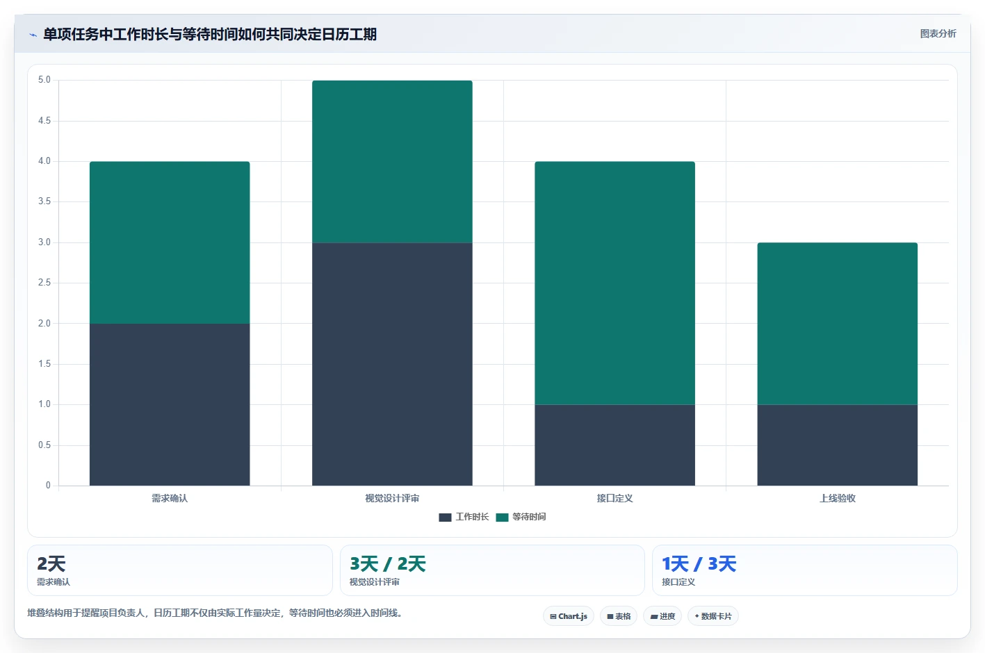The height and width of the screenshot is (653, 985).
Task: Click the dark 工作时长 bar for 视觉设计评审
Action: 392,364
